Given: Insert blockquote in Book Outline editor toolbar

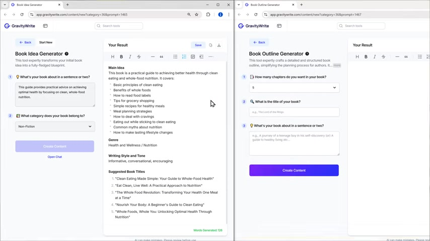Looking at the screenshot, I should (406, 57).
